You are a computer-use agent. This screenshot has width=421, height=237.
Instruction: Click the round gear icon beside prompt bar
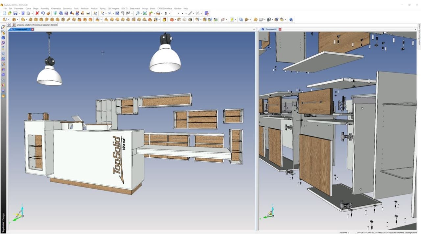coord(9,25)
